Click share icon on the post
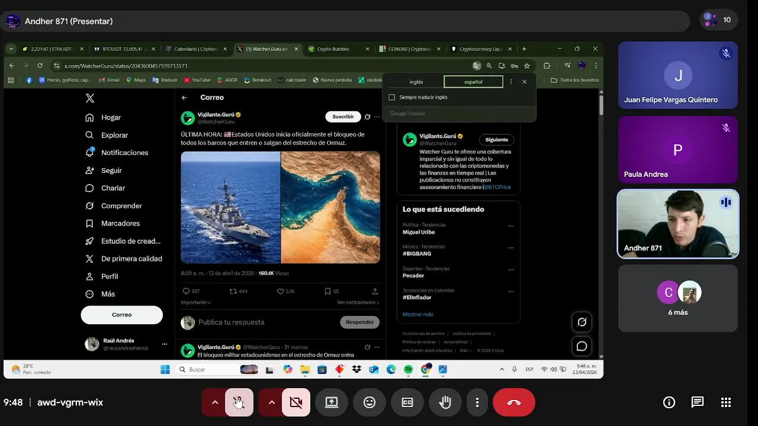758x426 pixels. [x=375, y=291]
